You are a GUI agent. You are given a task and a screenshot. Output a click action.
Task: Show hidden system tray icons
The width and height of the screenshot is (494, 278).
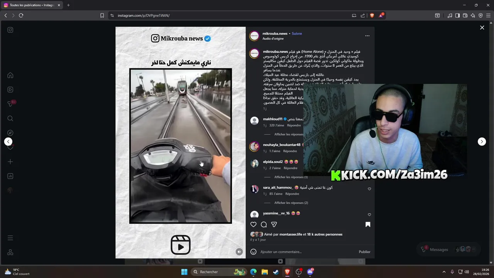point(444,272)
